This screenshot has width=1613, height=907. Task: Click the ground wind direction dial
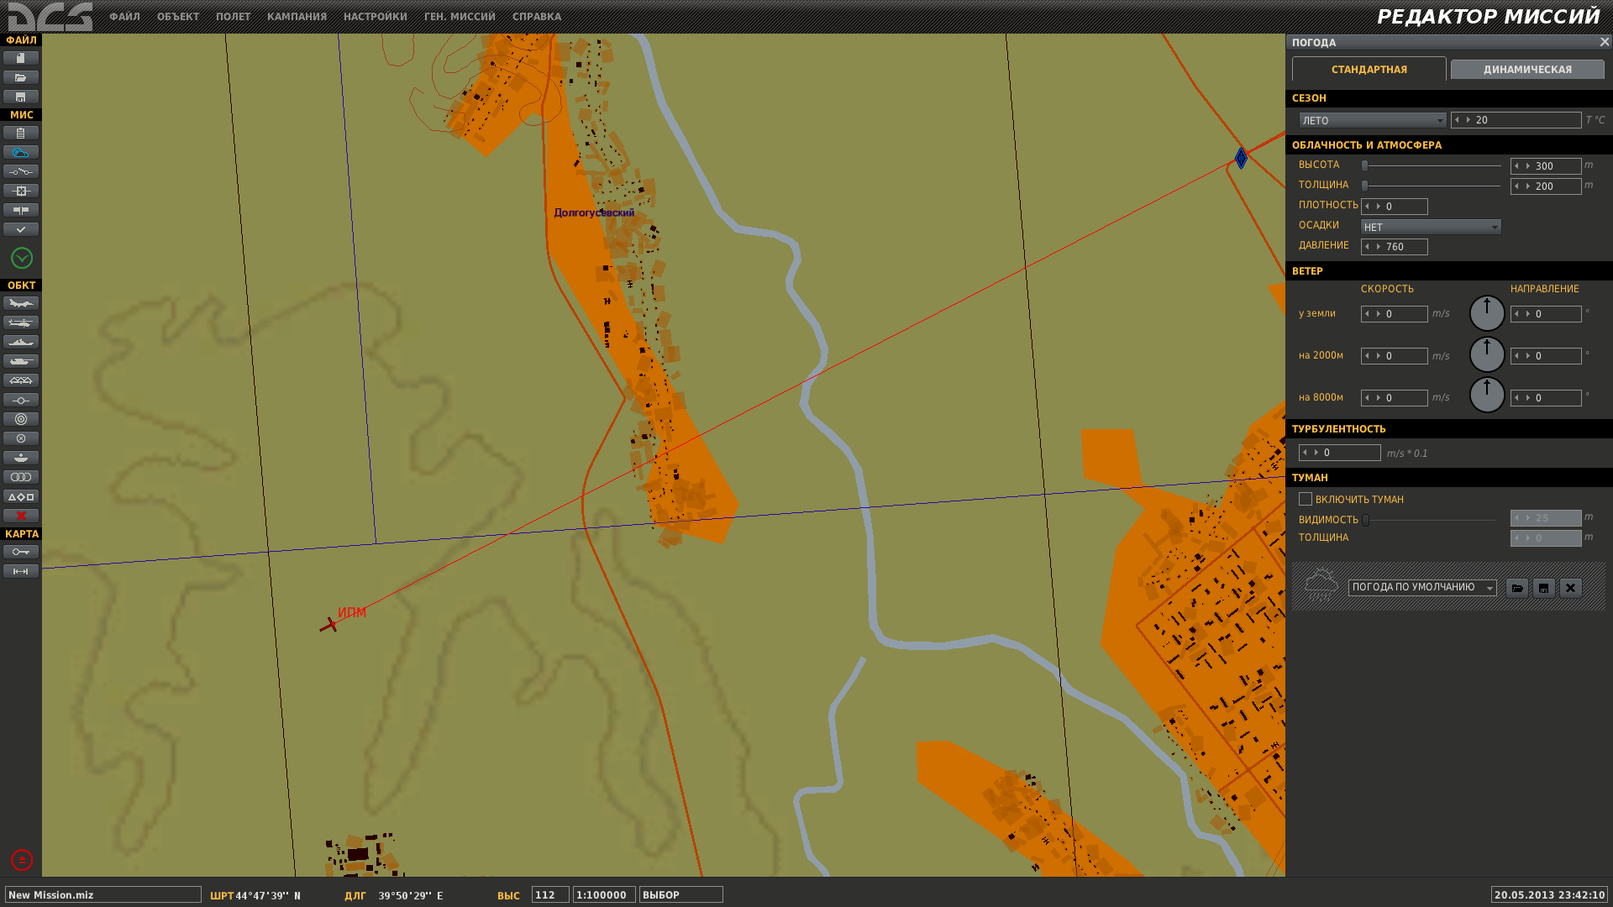pos(1487,313)
